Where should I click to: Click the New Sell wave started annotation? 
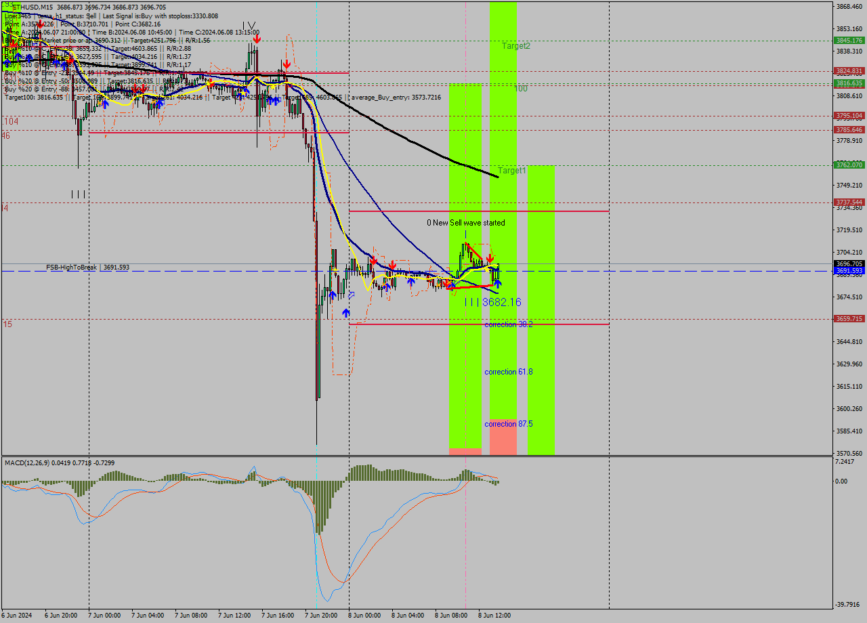[x=465, y=222]
